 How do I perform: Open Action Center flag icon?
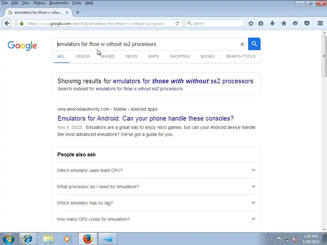tap(279, 239)
